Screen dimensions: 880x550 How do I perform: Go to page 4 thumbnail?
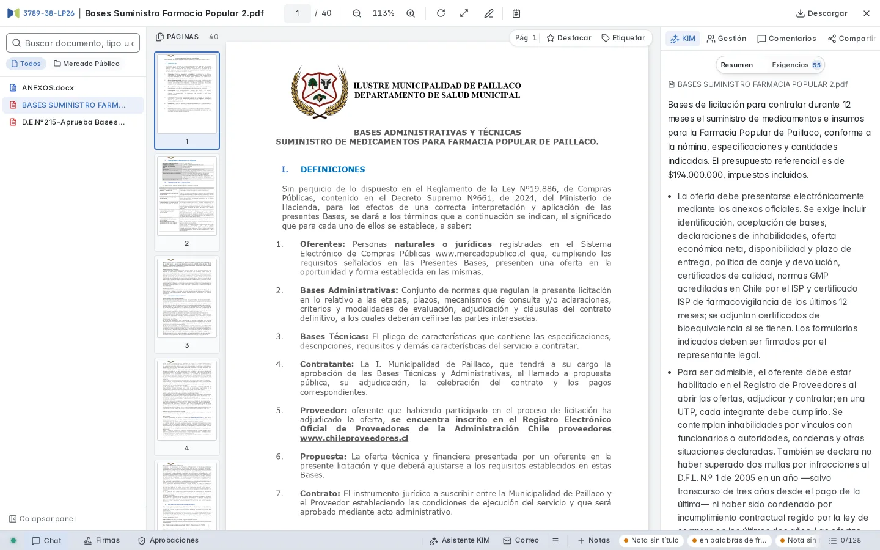pos(187,408)
